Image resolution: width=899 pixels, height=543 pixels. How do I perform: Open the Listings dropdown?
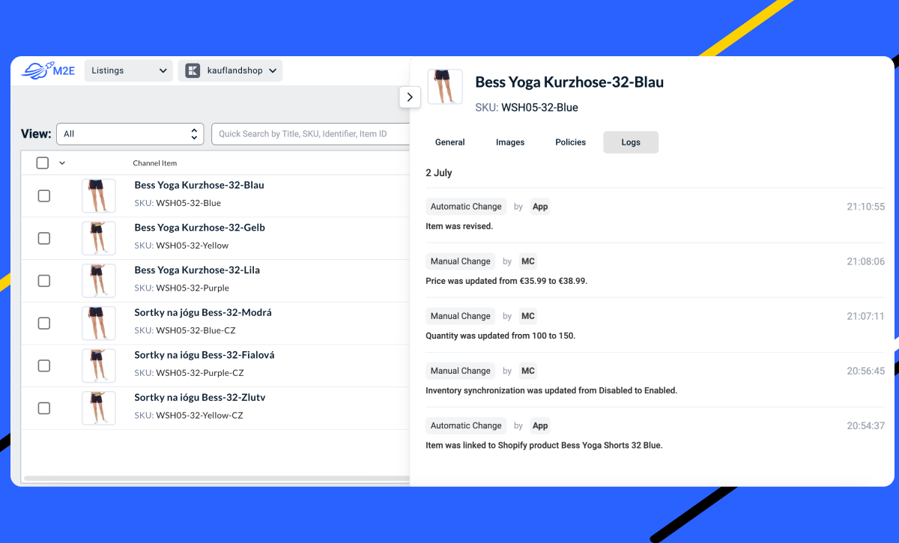pyautogui.click(x=128, y=70)
